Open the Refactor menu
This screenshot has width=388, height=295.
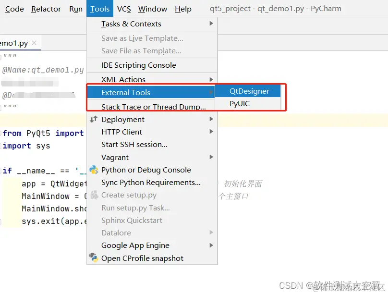[46, 9]
